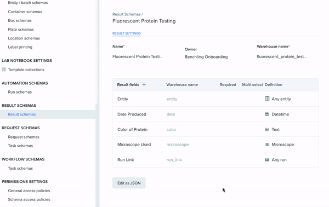Viewport: 329px width, 207px height.
Task: Open Request schemas in sidebar
Action: [24, 137]
